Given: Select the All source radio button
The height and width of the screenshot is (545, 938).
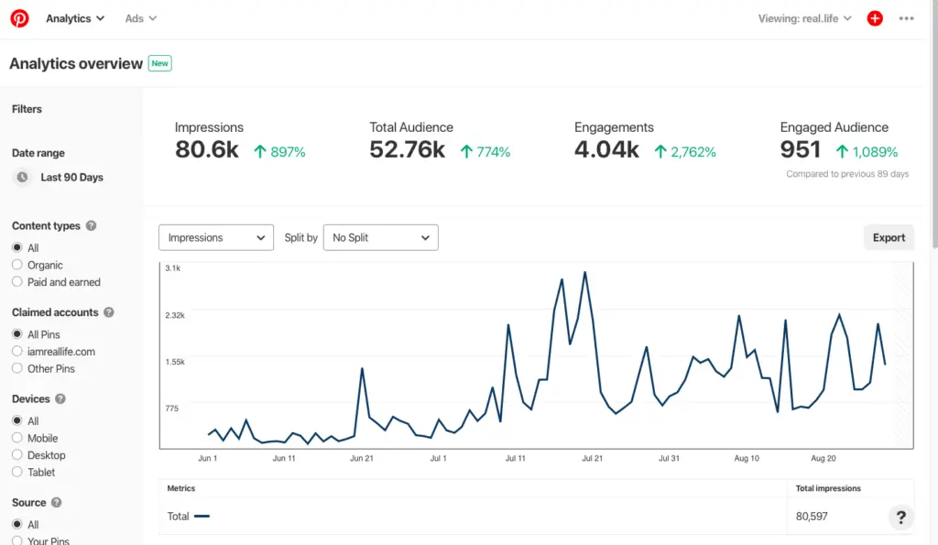Looking at the screenshot, I should tap(16, 524).
